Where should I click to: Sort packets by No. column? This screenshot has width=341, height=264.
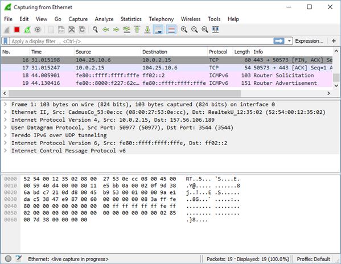point(15,52)
